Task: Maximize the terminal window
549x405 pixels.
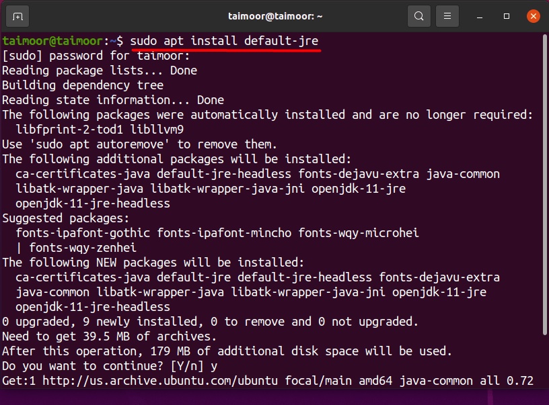Action: coord(507,16)
